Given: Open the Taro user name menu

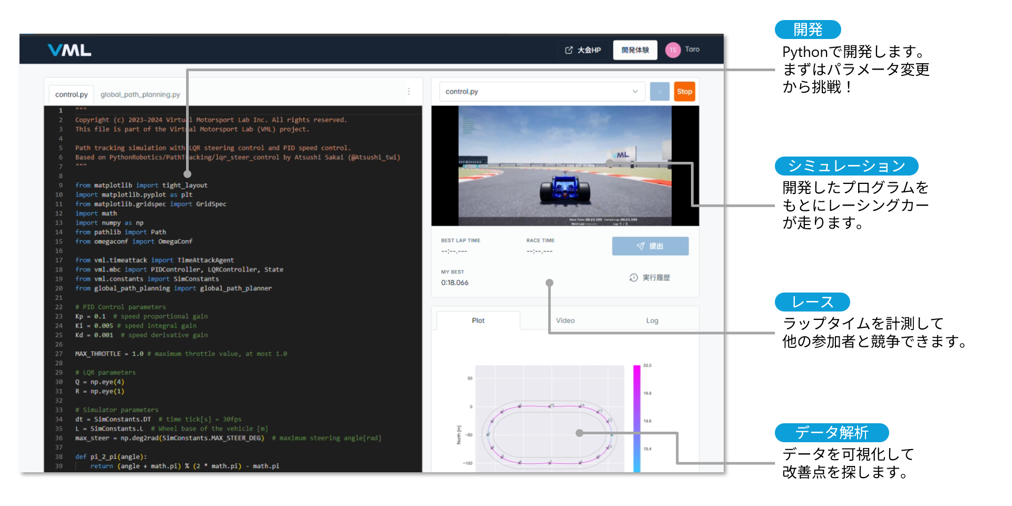Looking at the screenshot, I should (x=692, y=50).
